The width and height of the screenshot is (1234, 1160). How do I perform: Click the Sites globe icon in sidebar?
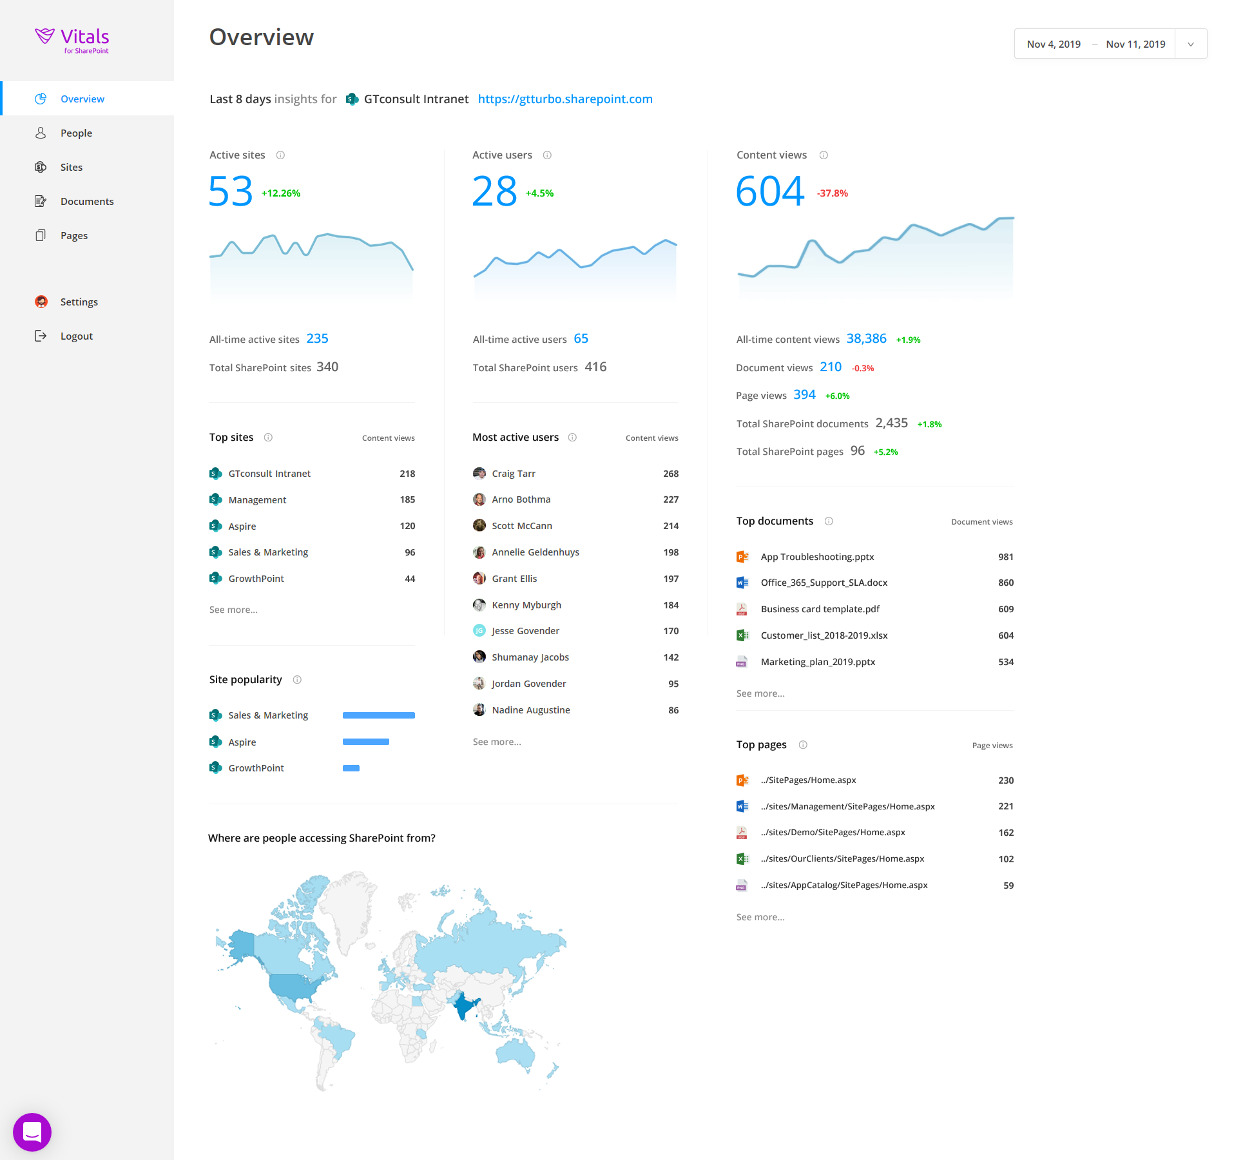tap(41, 167)
